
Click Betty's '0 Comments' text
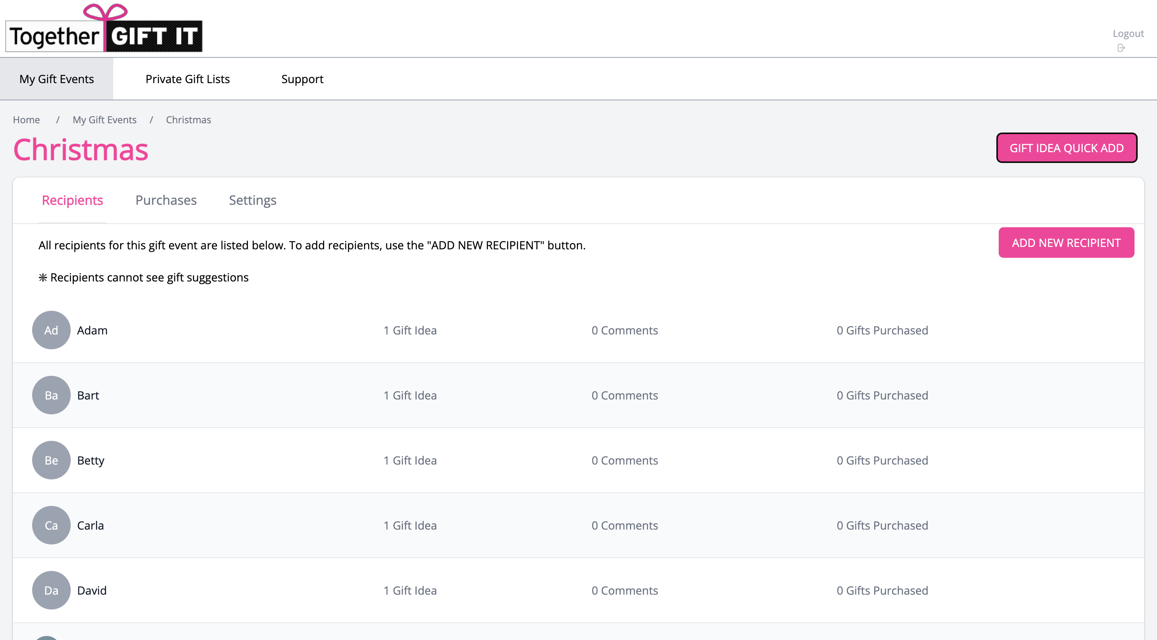(x=625, y=461)
